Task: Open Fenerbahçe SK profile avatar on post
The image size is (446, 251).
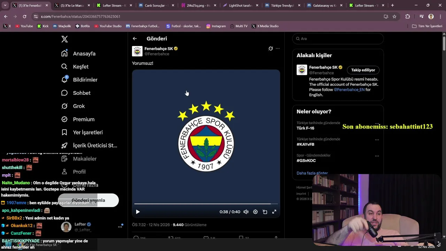Action: point(137,51)
